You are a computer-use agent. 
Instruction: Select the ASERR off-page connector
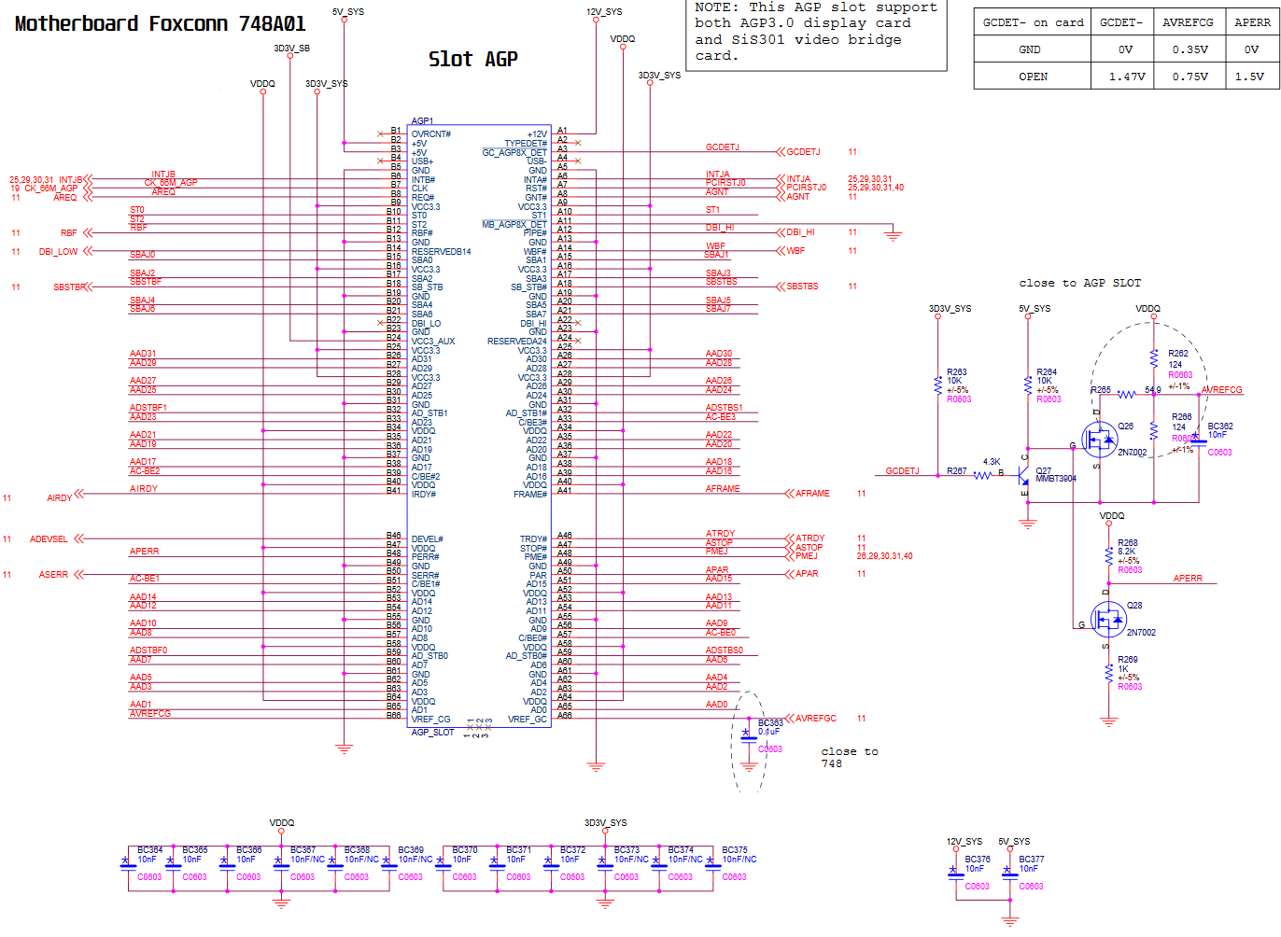[61, 575]
